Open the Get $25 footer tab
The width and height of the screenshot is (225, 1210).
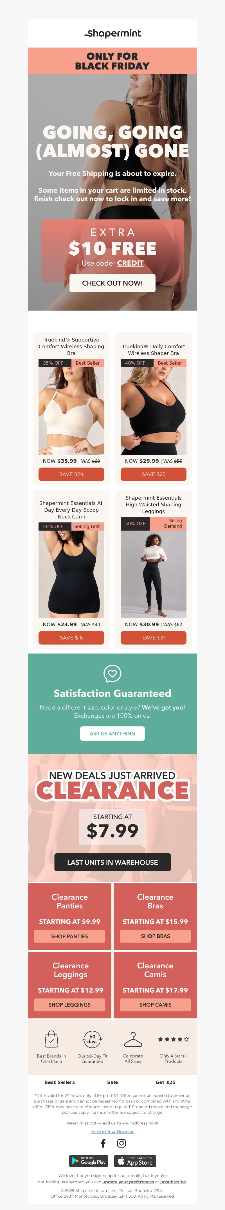click(x=165, y=1082)
